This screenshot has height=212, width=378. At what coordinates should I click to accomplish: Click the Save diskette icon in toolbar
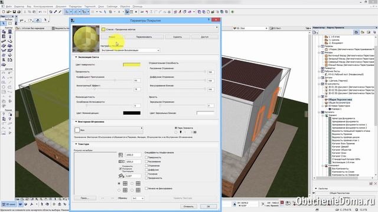(14, 12)
